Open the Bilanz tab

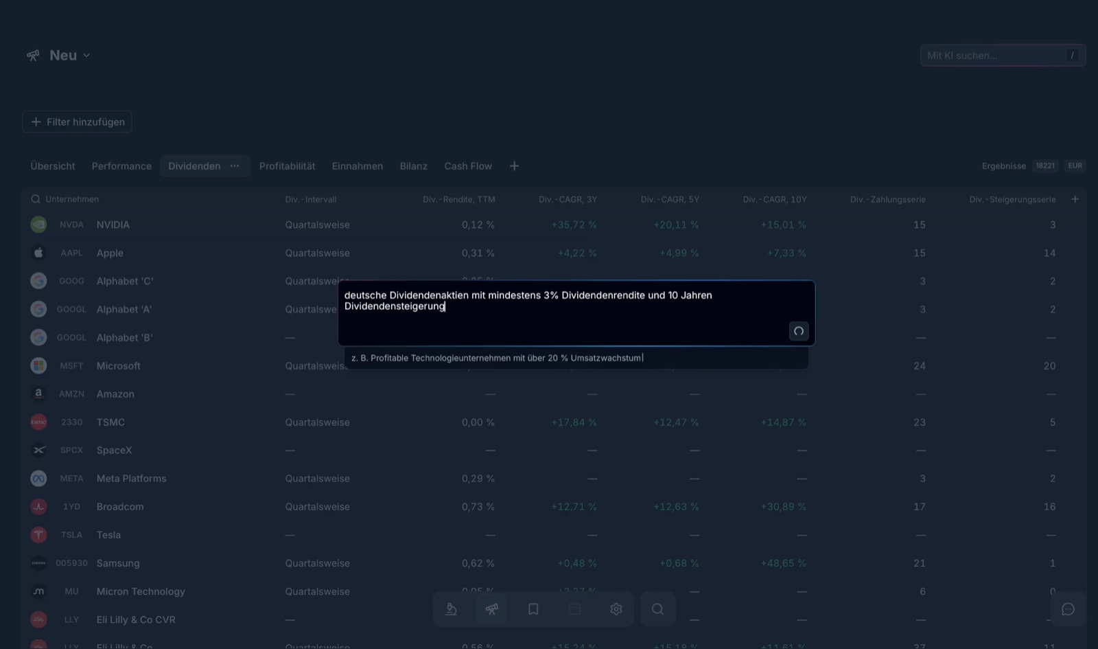[414, 166]
